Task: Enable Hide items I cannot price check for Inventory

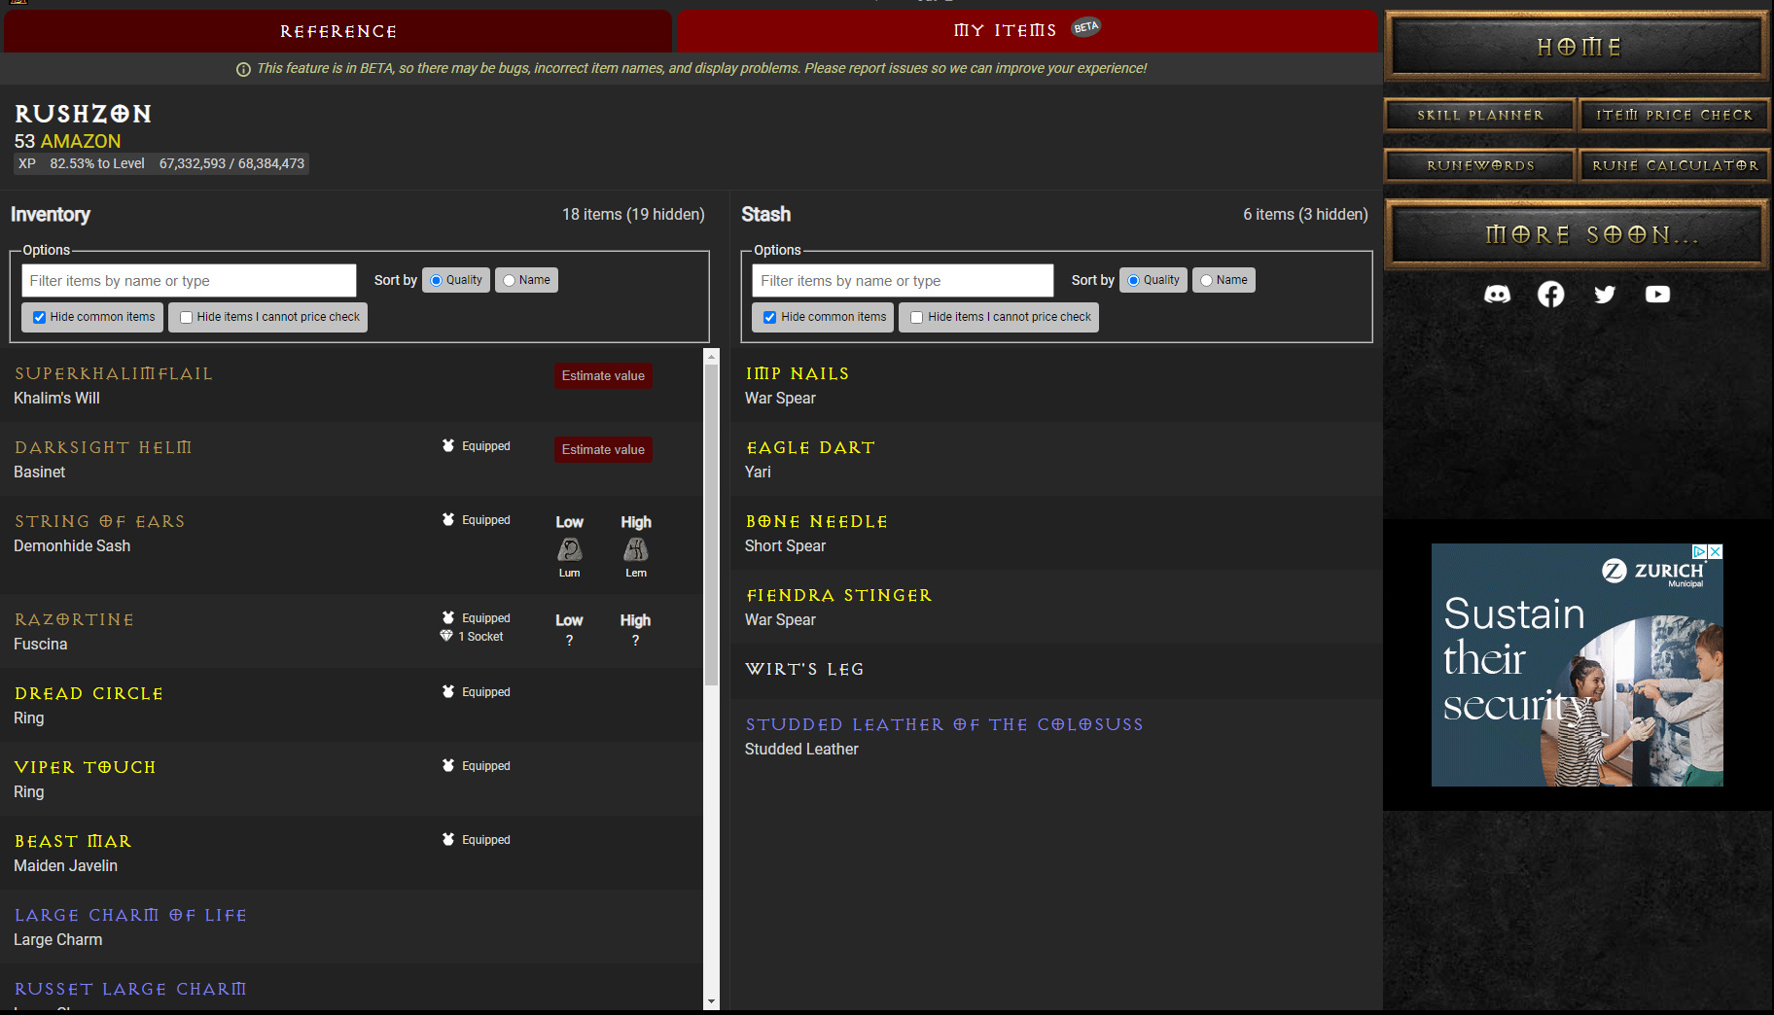Action: pyautogui.click(x=186, y=317)
